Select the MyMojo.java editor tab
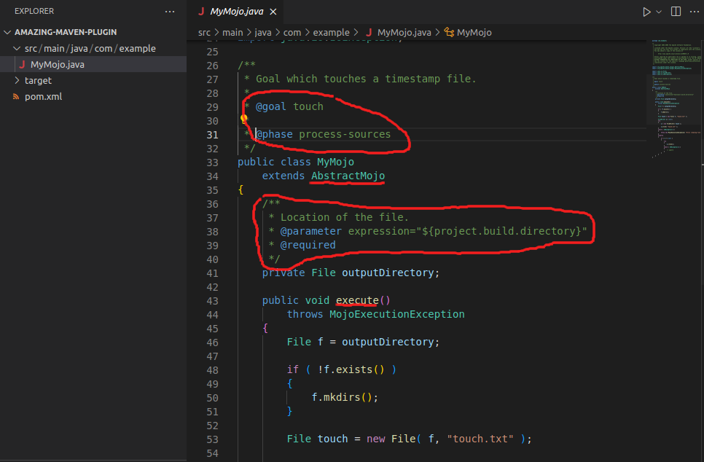 (x=235, y=11)
